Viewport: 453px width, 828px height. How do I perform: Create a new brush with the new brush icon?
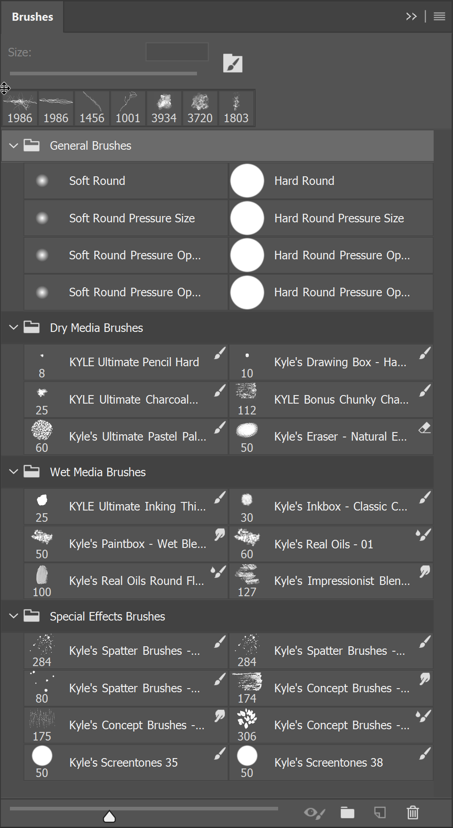[x=380, y=813]
